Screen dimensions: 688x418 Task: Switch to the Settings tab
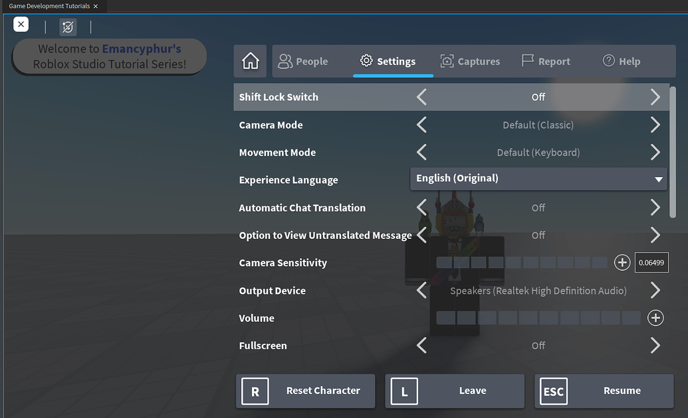[388, 60]
